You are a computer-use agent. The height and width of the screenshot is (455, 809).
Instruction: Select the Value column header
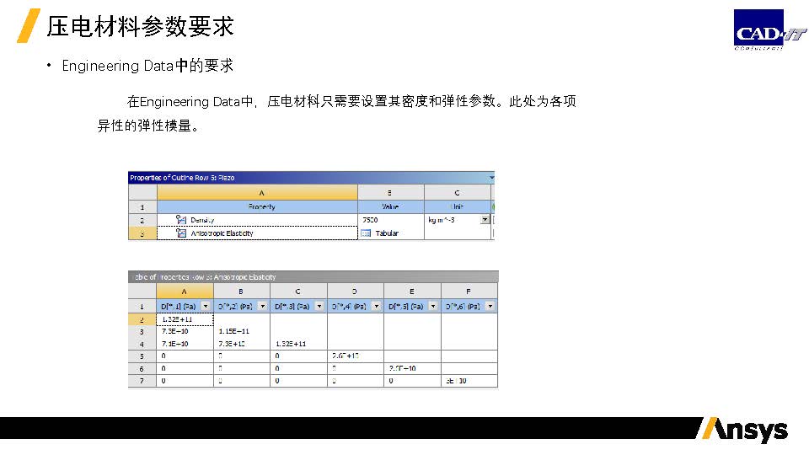pyautogui.click(x=390, y=206)
